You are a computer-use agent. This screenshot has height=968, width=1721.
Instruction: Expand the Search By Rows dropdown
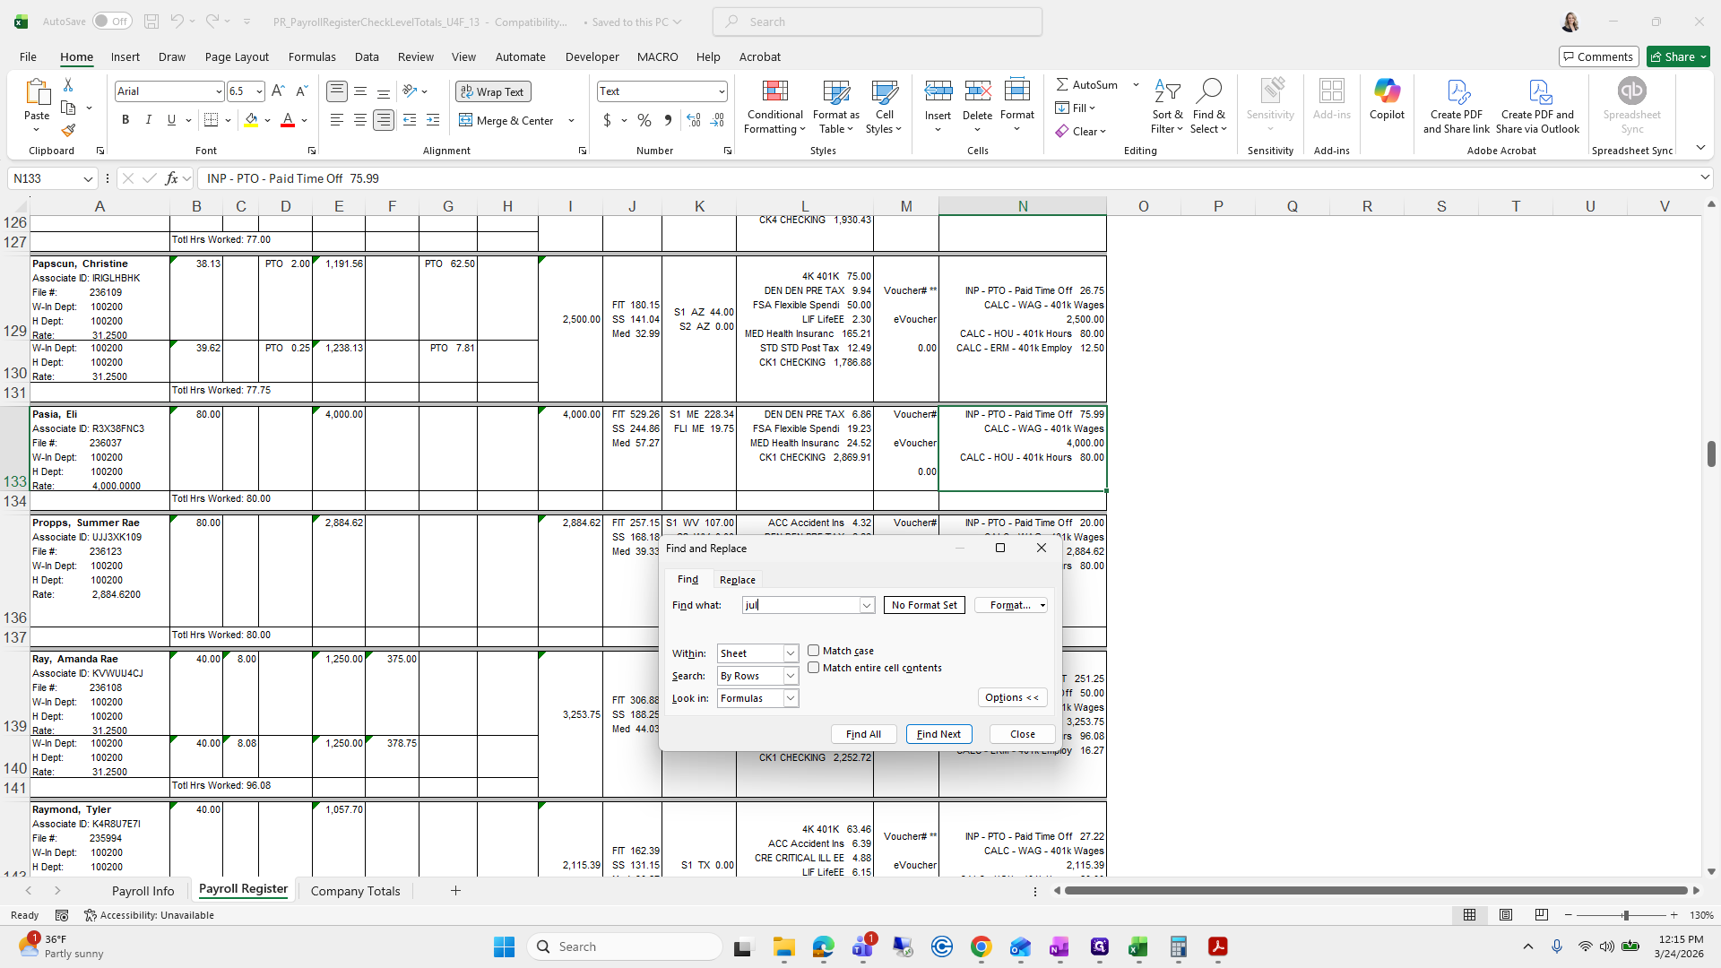(791, 676)
